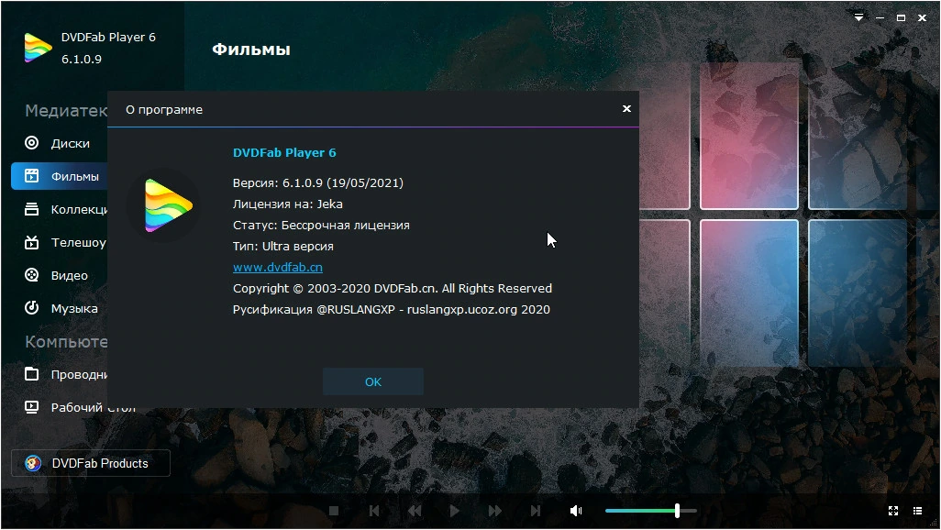Screen dimensions: 941x530
Task: Click the Copyright 2003-2020 DVDFab.cn line
Action: click(x=393, y=288)
